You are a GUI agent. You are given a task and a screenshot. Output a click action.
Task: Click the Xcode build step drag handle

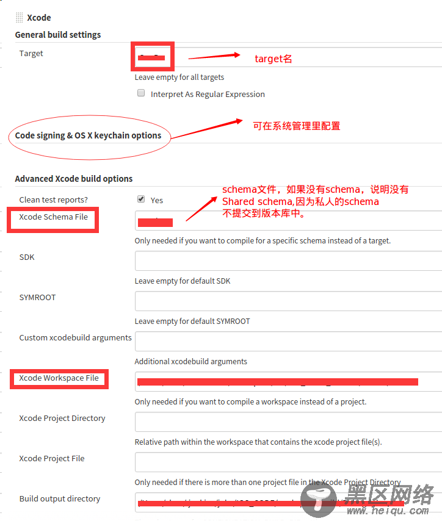[x=20, y=18]
